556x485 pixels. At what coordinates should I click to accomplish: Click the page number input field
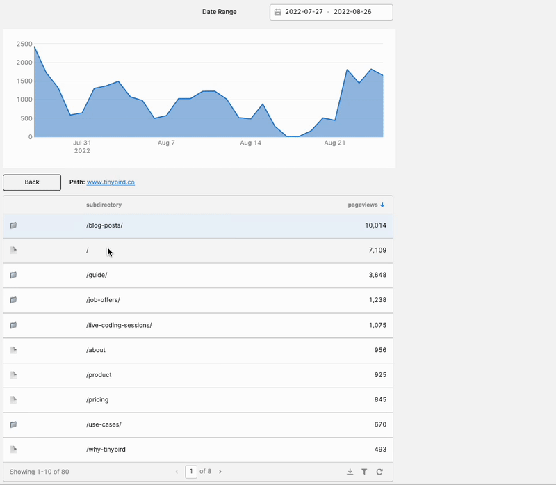coord(191,472)
